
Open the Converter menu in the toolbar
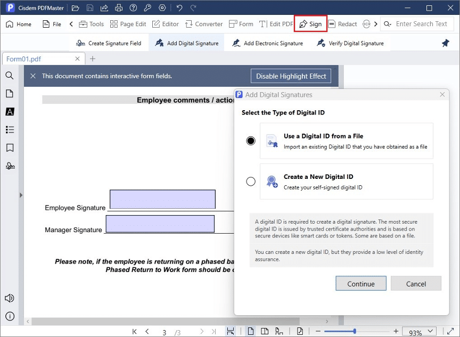(x=204, y=24)
